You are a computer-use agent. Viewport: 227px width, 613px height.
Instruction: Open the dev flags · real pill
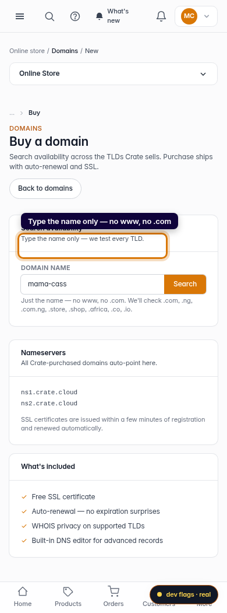(x=184, y=594)
